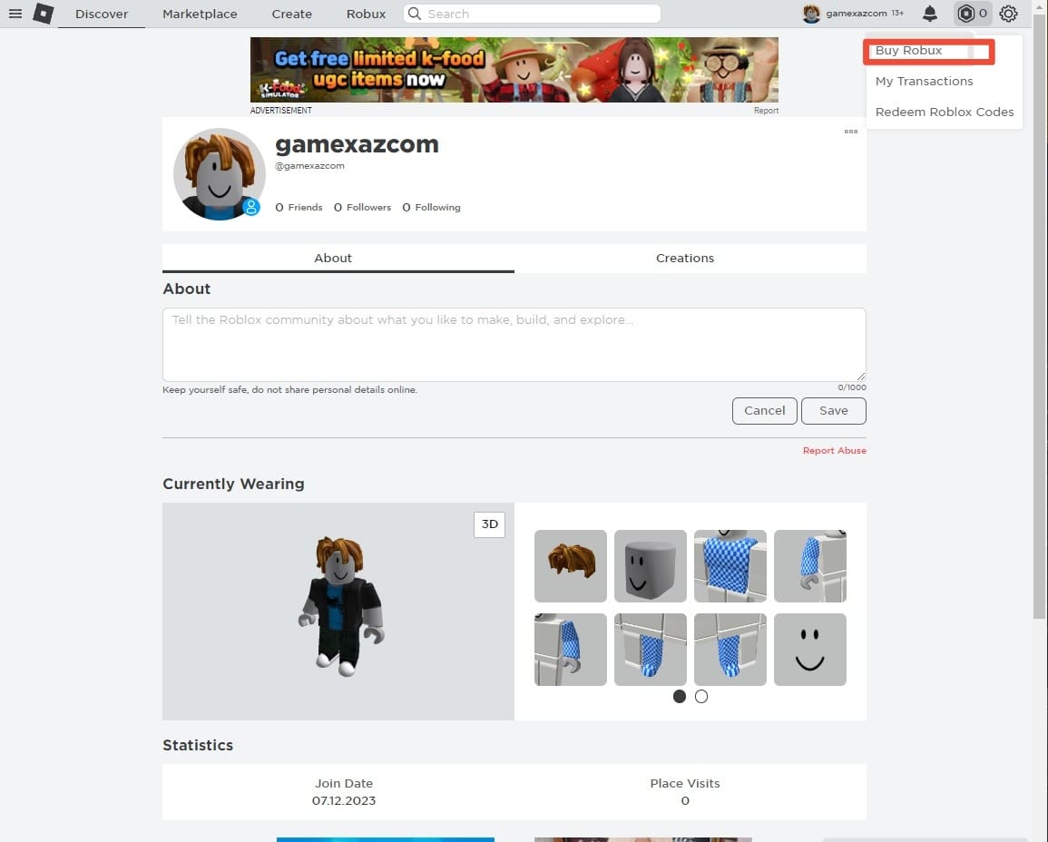Open the profile three-dots menu
The image size is (1048, 842).
(851, 132)
